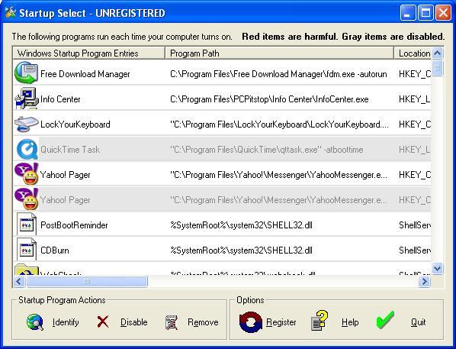This screenshot has height=349, width=456.
Task: Click the InfoCenter.exe program path
Action: [269, 99]
